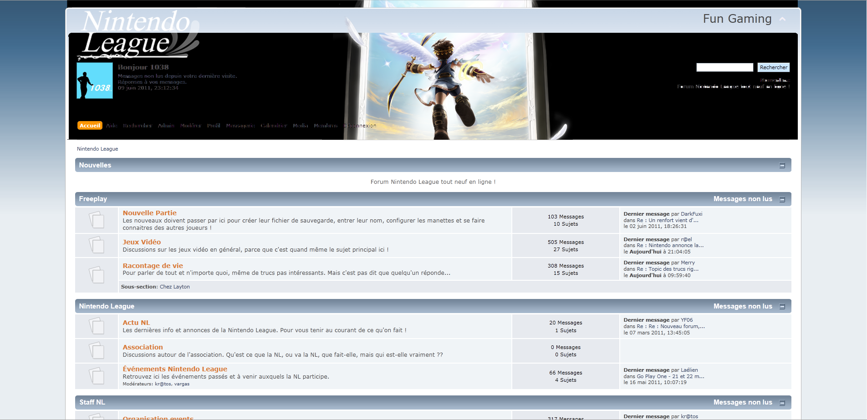
Task: Click '103 Messages' count text
Action: [566, 217]
